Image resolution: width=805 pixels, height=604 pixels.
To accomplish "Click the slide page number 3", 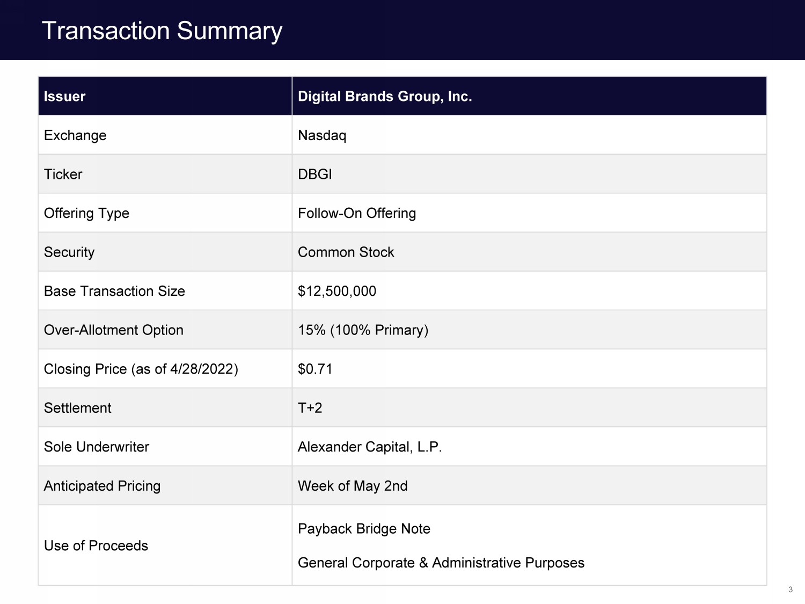I will coord(790,590).
